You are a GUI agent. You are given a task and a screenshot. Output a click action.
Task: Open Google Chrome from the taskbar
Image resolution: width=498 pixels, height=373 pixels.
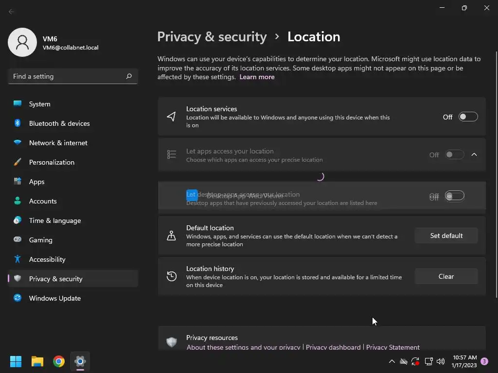(59, 361)
